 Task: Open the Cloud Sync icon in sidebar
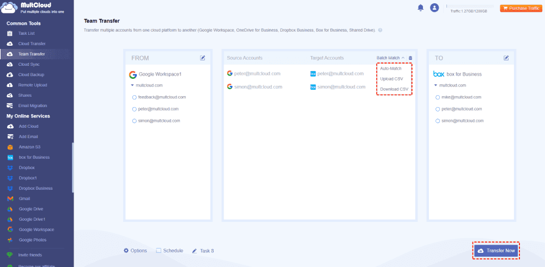[10, 65]
